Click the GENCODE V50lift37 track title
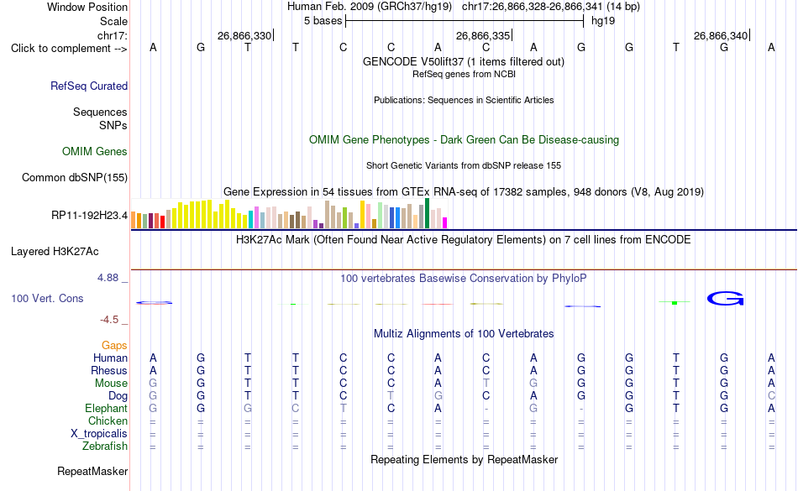Image resolution: width=798 pixels, height=491 pixels. (464, 61)
